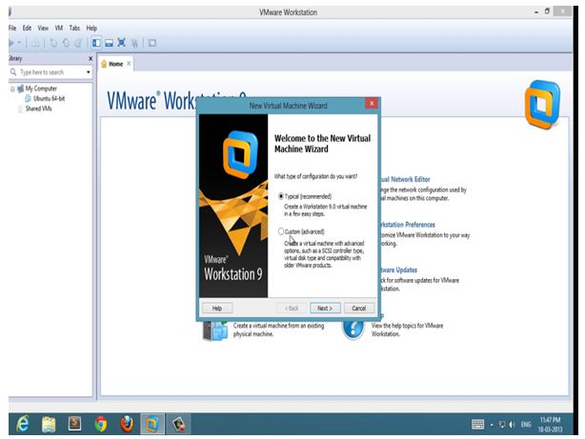The image size is (585, 439).
Task: Click the last pinned taskbar app icon
Action: pyautogui.click(x=178, y=424)
